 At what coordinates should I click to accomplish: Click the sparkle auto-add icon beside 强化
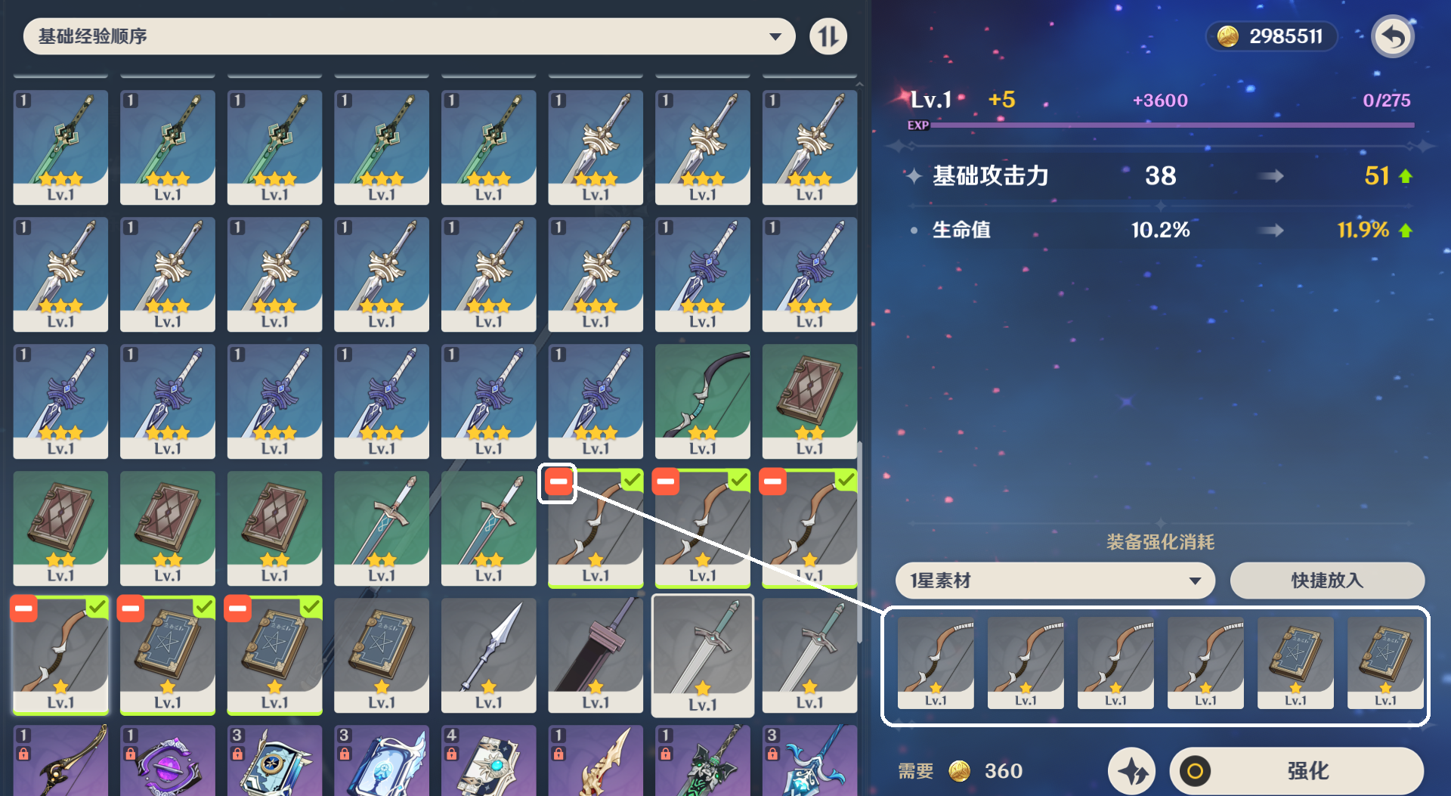click(1131, 771)
